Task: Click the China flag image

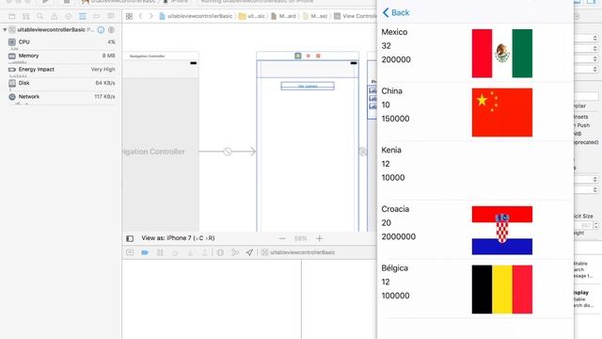Action: click(x=502, y=112)
